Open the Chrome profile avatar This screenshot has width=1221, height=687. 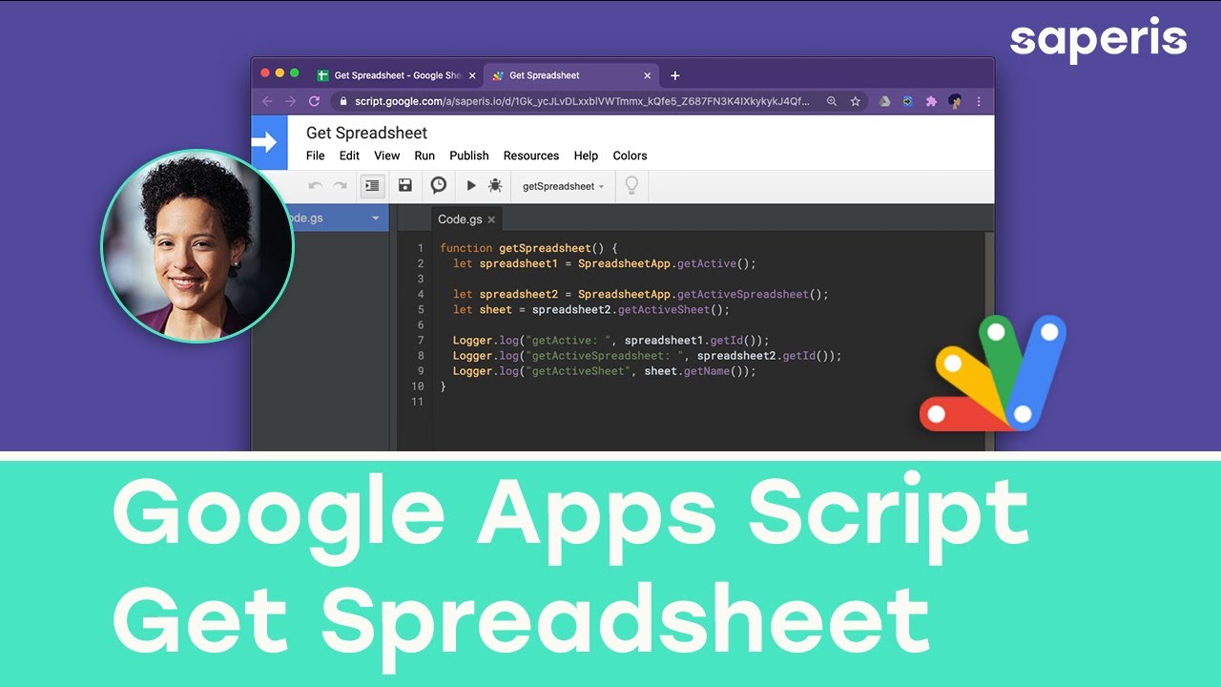pyautogui.click(x=955, y=101)
